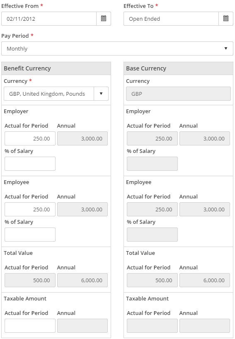Click Base Currency Total Value Actual field
The height and width of the screenshot is (339, 235).
(x=152, y=280)
